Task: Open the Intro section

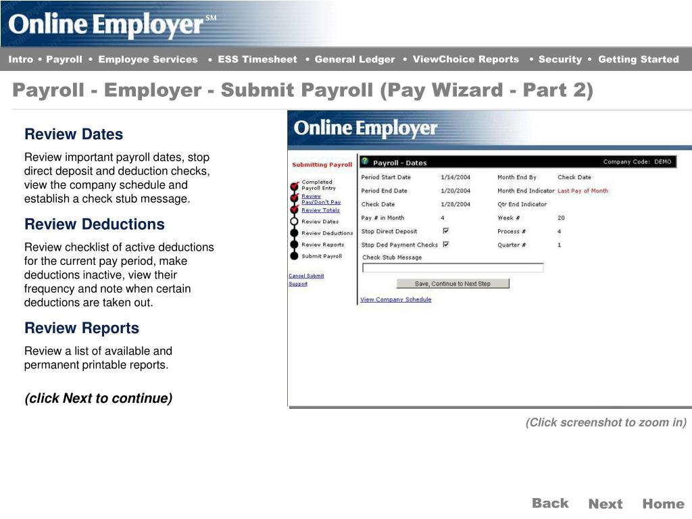Action: (x=21, y=59)
